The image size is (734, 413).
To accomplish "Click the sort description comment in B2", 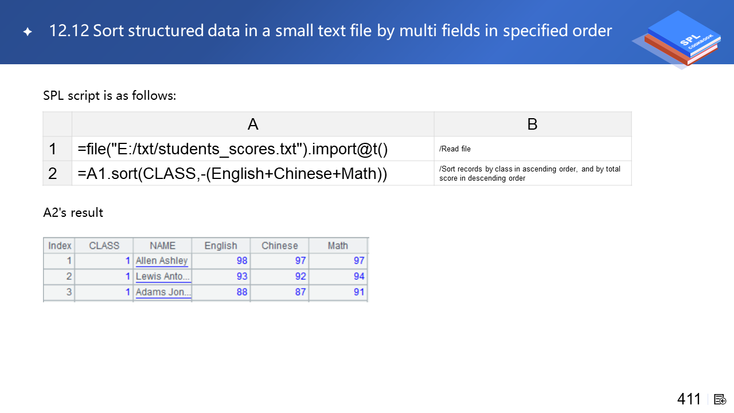I will coord(532,173).
